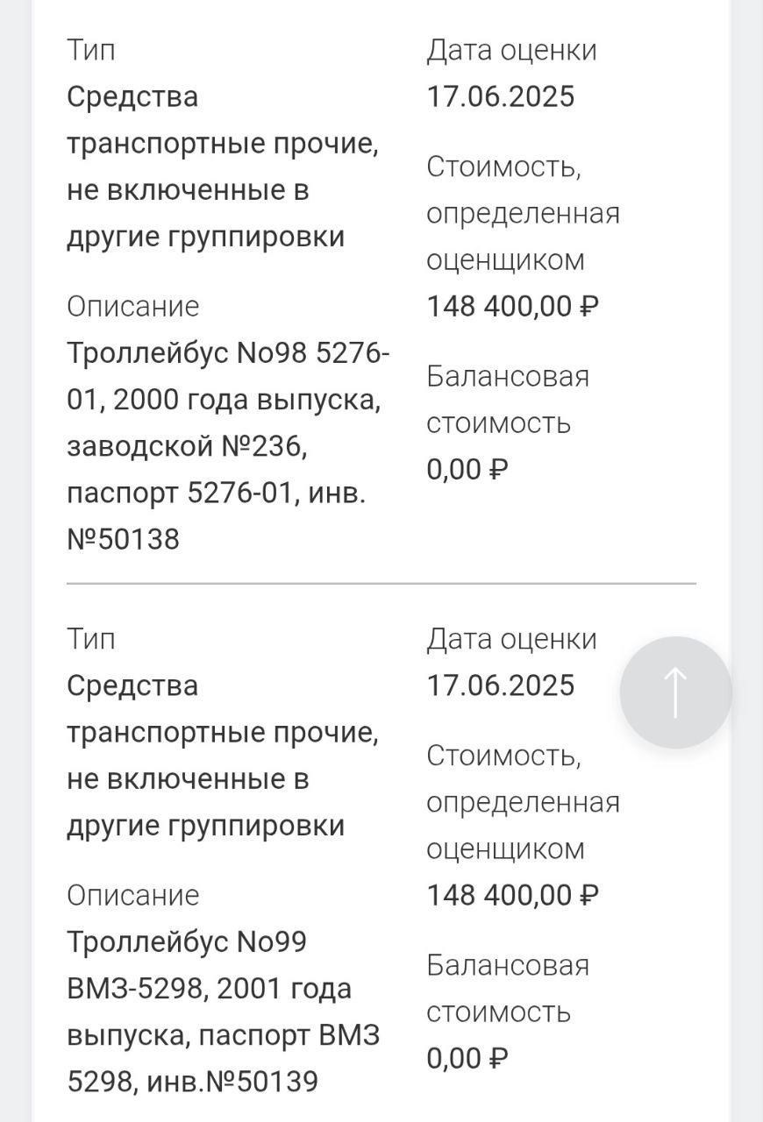
Task: Click first asset type 'Средства транспортные прочие'
Action: coord(222,167)
